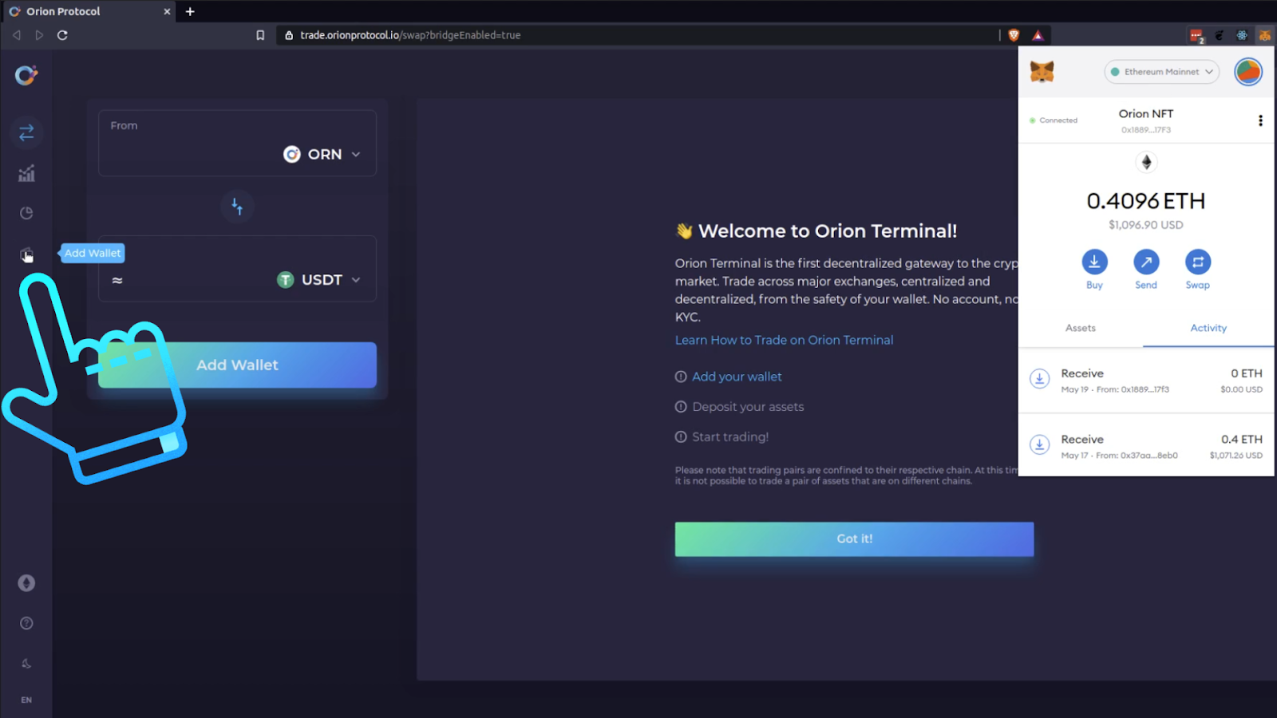Click the browser address bar URL
This screenshot has height=718, width=1277.
tap(410, 35)
